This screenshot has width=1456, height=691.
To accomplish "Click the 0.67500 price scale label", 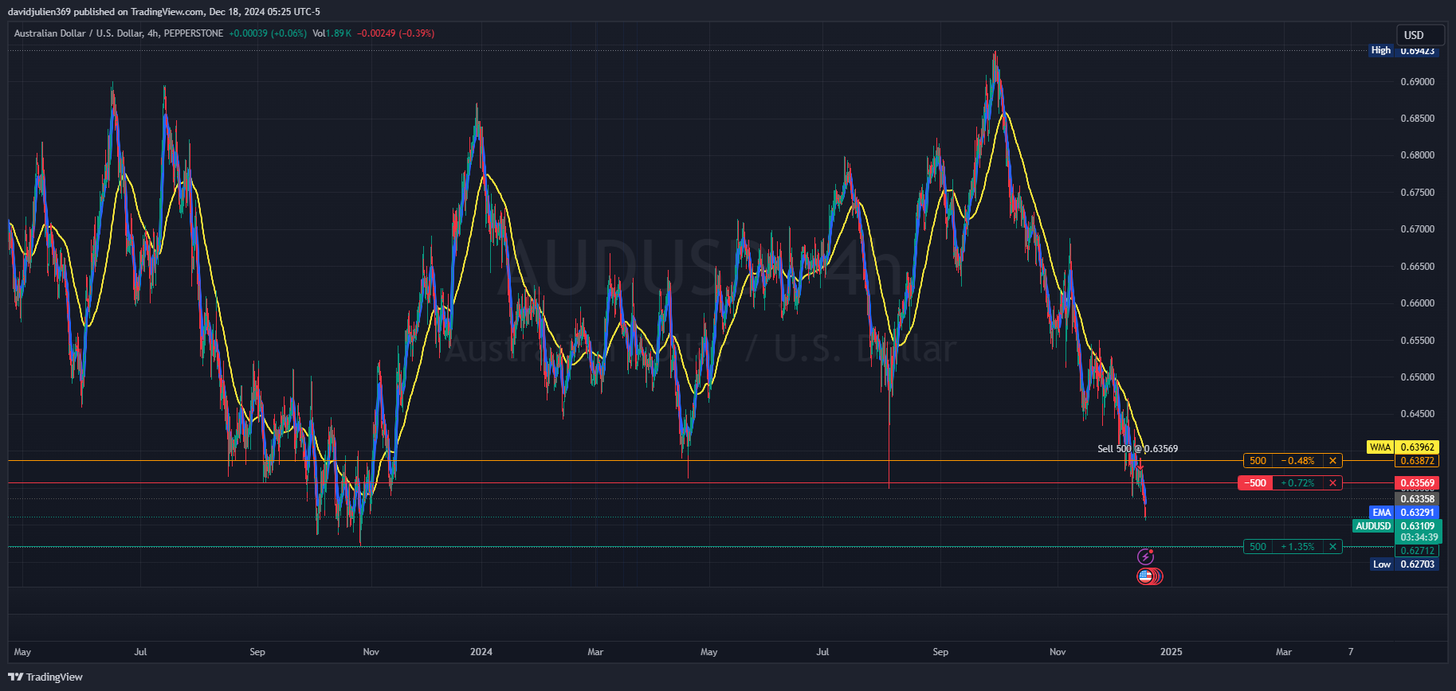I will (x=1417, y=193).
